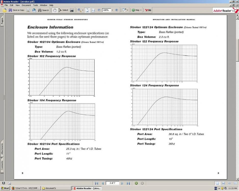Screen dimensions: 239x191
Task: Click the page number field '2 of 7'
Action: 112,183
